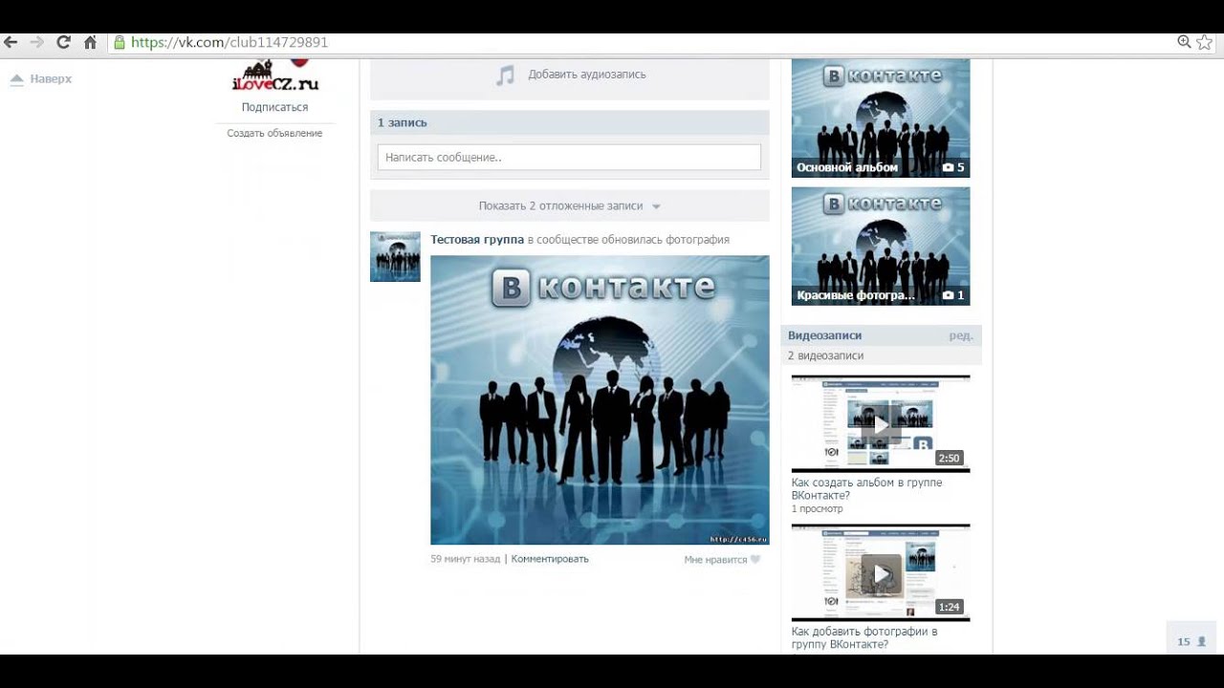
Task: Click the heart like icon under post
Action: pyautogui.click(x=755, y=560)
